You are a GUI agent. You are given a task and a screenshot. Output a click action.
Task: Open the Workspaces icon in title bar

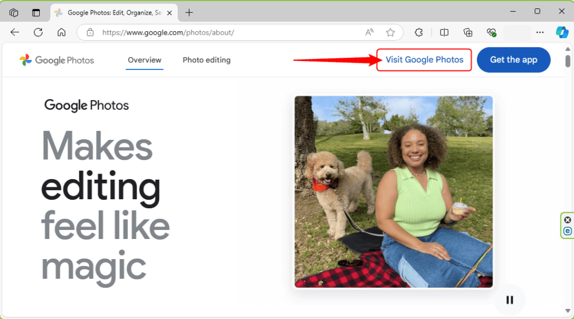point(14,13)
